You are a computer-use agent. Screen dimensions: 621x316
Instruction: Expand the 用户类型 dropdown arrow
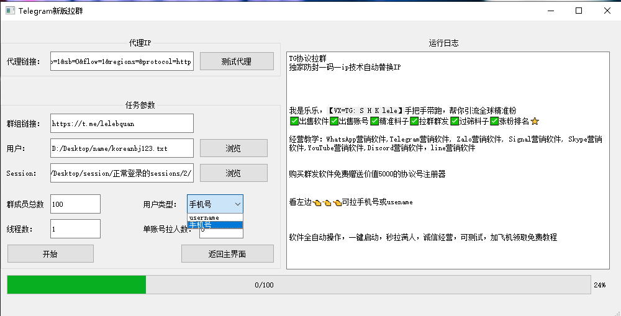tap(237, 204)
